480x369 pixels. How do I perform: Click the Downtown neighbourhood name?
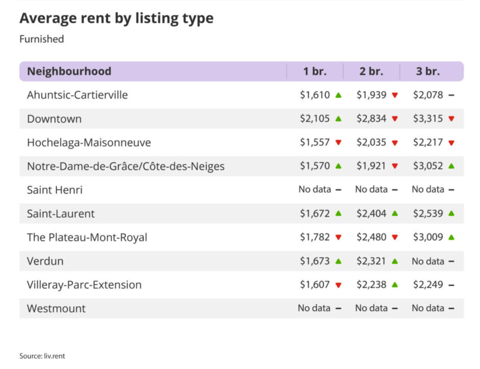click(54, 119)
